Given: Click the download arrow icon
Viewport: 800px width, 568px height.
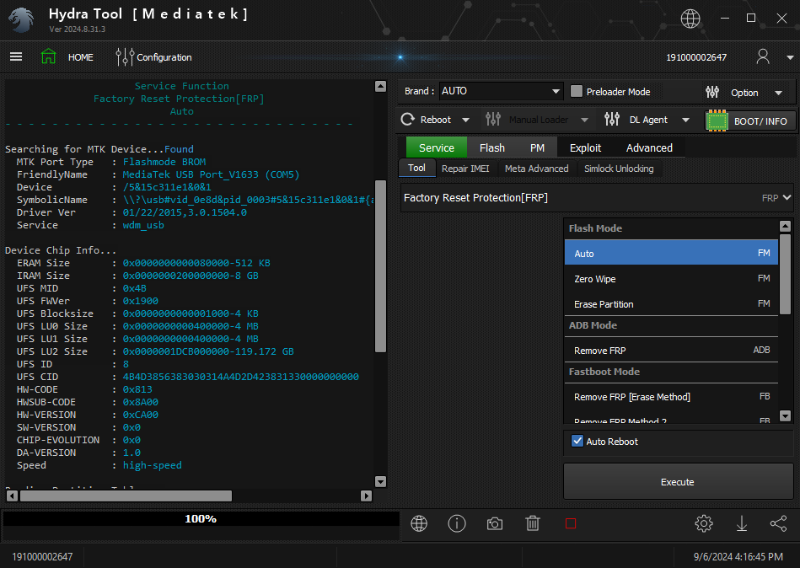Looking at the screenshot, I should (x=741, y=523).
